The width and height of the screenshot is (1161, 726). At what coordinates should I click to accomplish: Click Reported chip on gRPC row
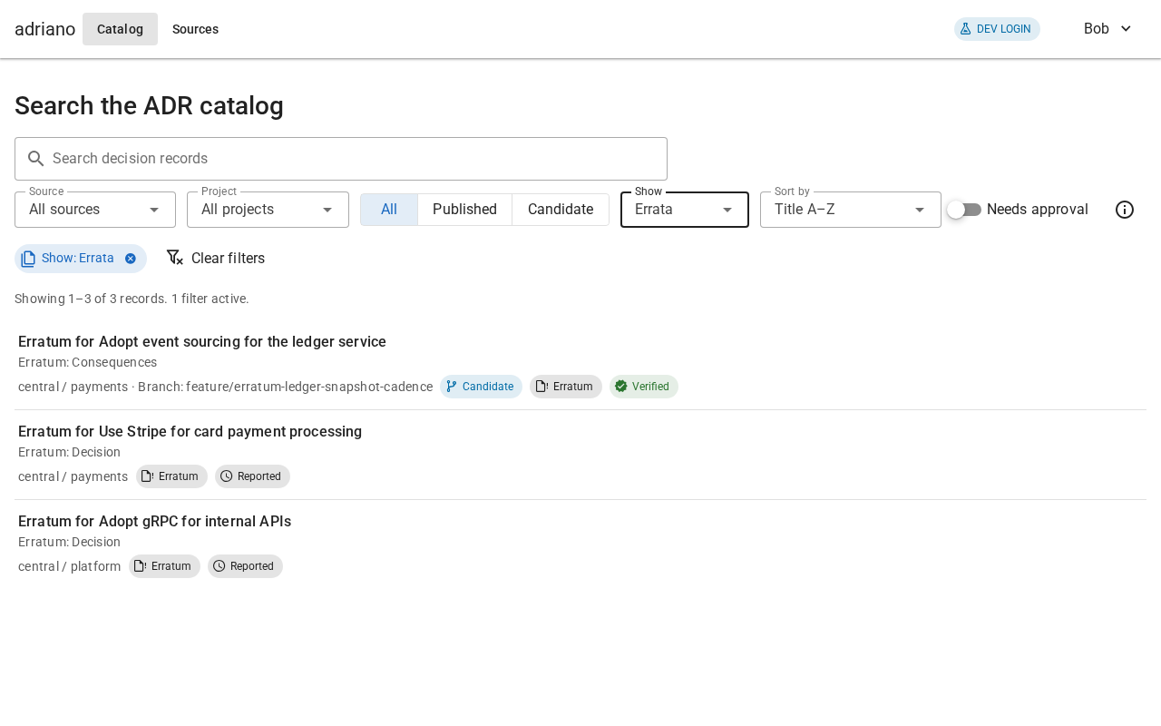245,566
